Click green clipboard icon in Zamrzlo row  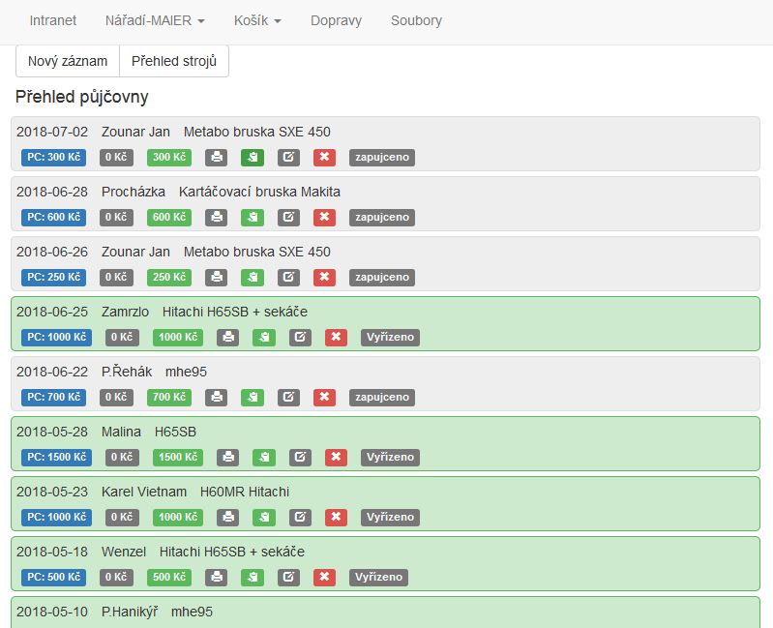point(264,338)
